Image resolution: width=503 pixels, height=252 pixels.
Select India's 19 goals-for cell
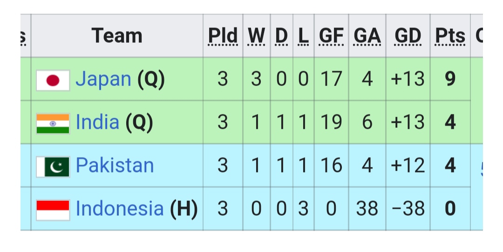(331, 122)
